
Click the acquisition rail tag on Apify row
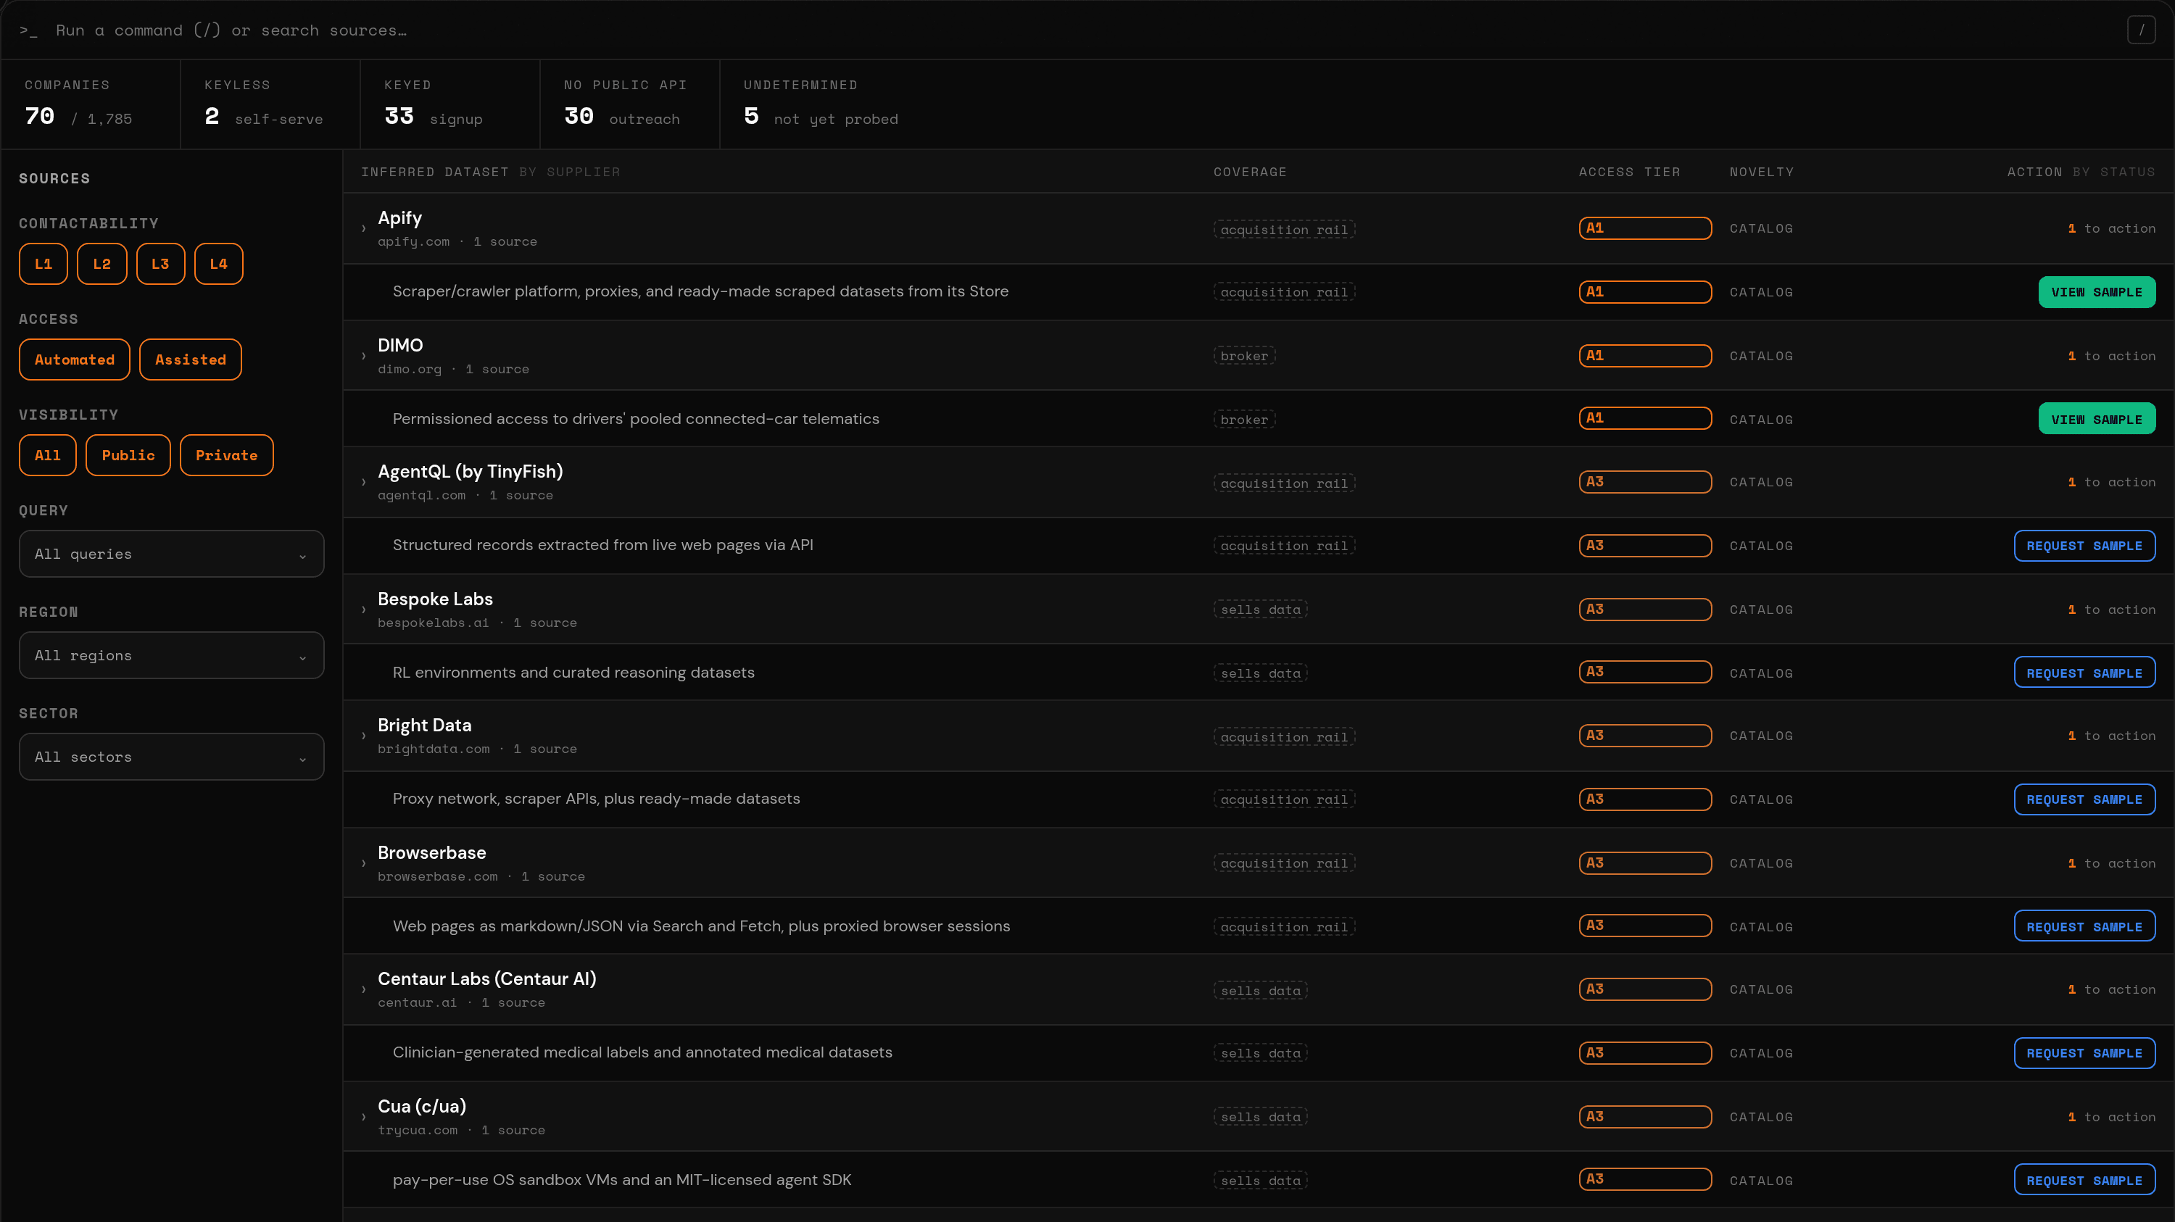[1284, 230]
